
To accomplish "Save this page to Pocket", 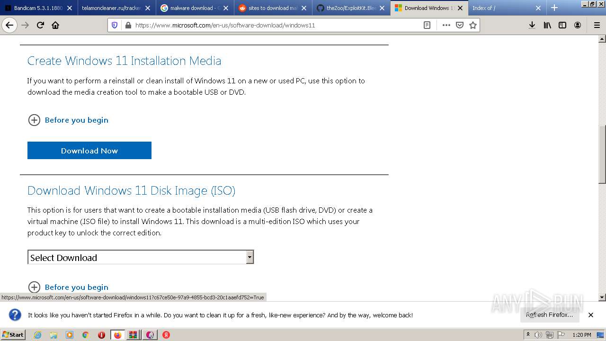I will [459, 25].
